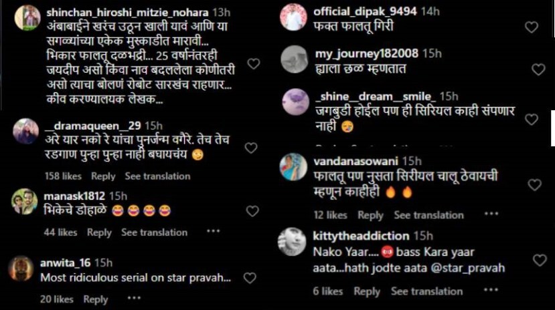555x310 pixels.
Task: Tap heart on manask1812's comment
Action: pos(252,211)
